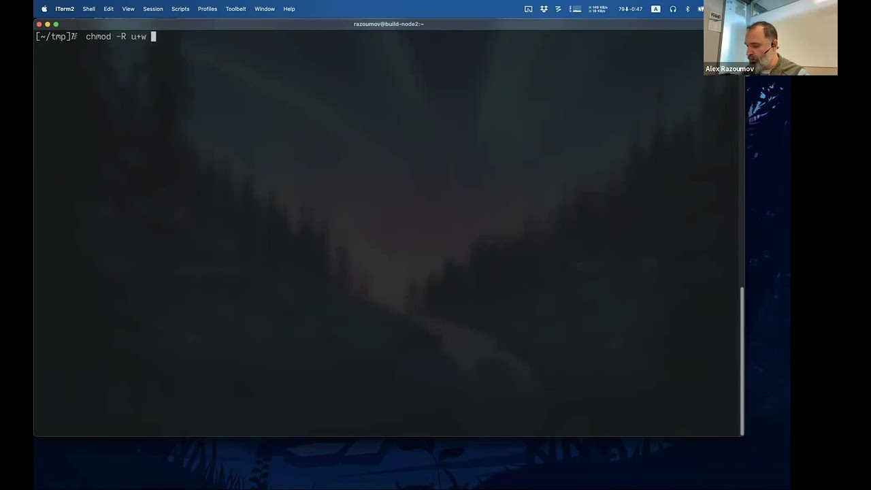Open the Profiles menu
871x490 pixels.
pos(208,9)
